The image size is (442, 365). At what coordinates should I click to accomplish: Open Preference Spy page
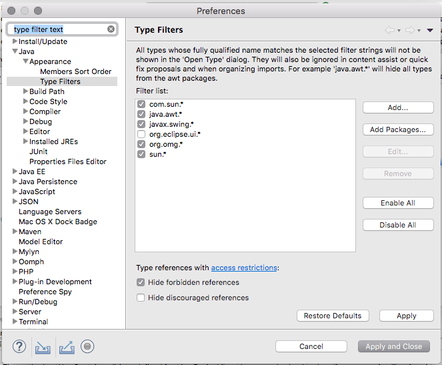(45, 292)
